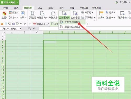Image resolution: width=131 pixels, height=99 pixels.
Task: Switch to the Insert (插入) ribbon tab
Action: 16,8
